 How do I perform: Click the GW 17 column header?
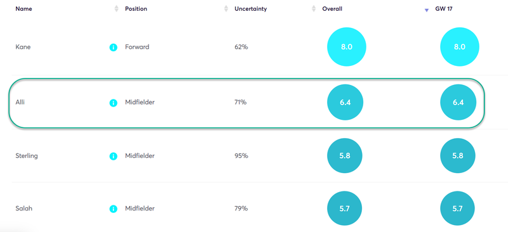coord(444,9)
